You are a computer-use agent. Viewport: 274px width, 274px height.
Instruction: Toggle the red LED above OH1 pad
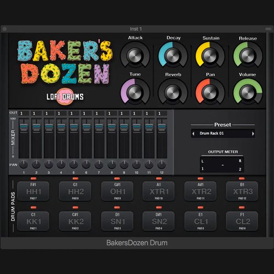pyautogui.click(x=117, y=179)
